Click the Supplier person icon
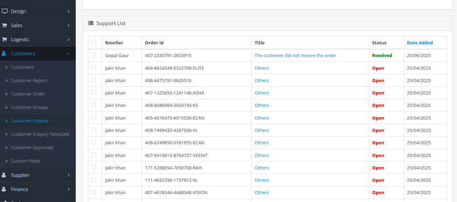This screenshot has width=457, height=202. click(x=4, y=175)
